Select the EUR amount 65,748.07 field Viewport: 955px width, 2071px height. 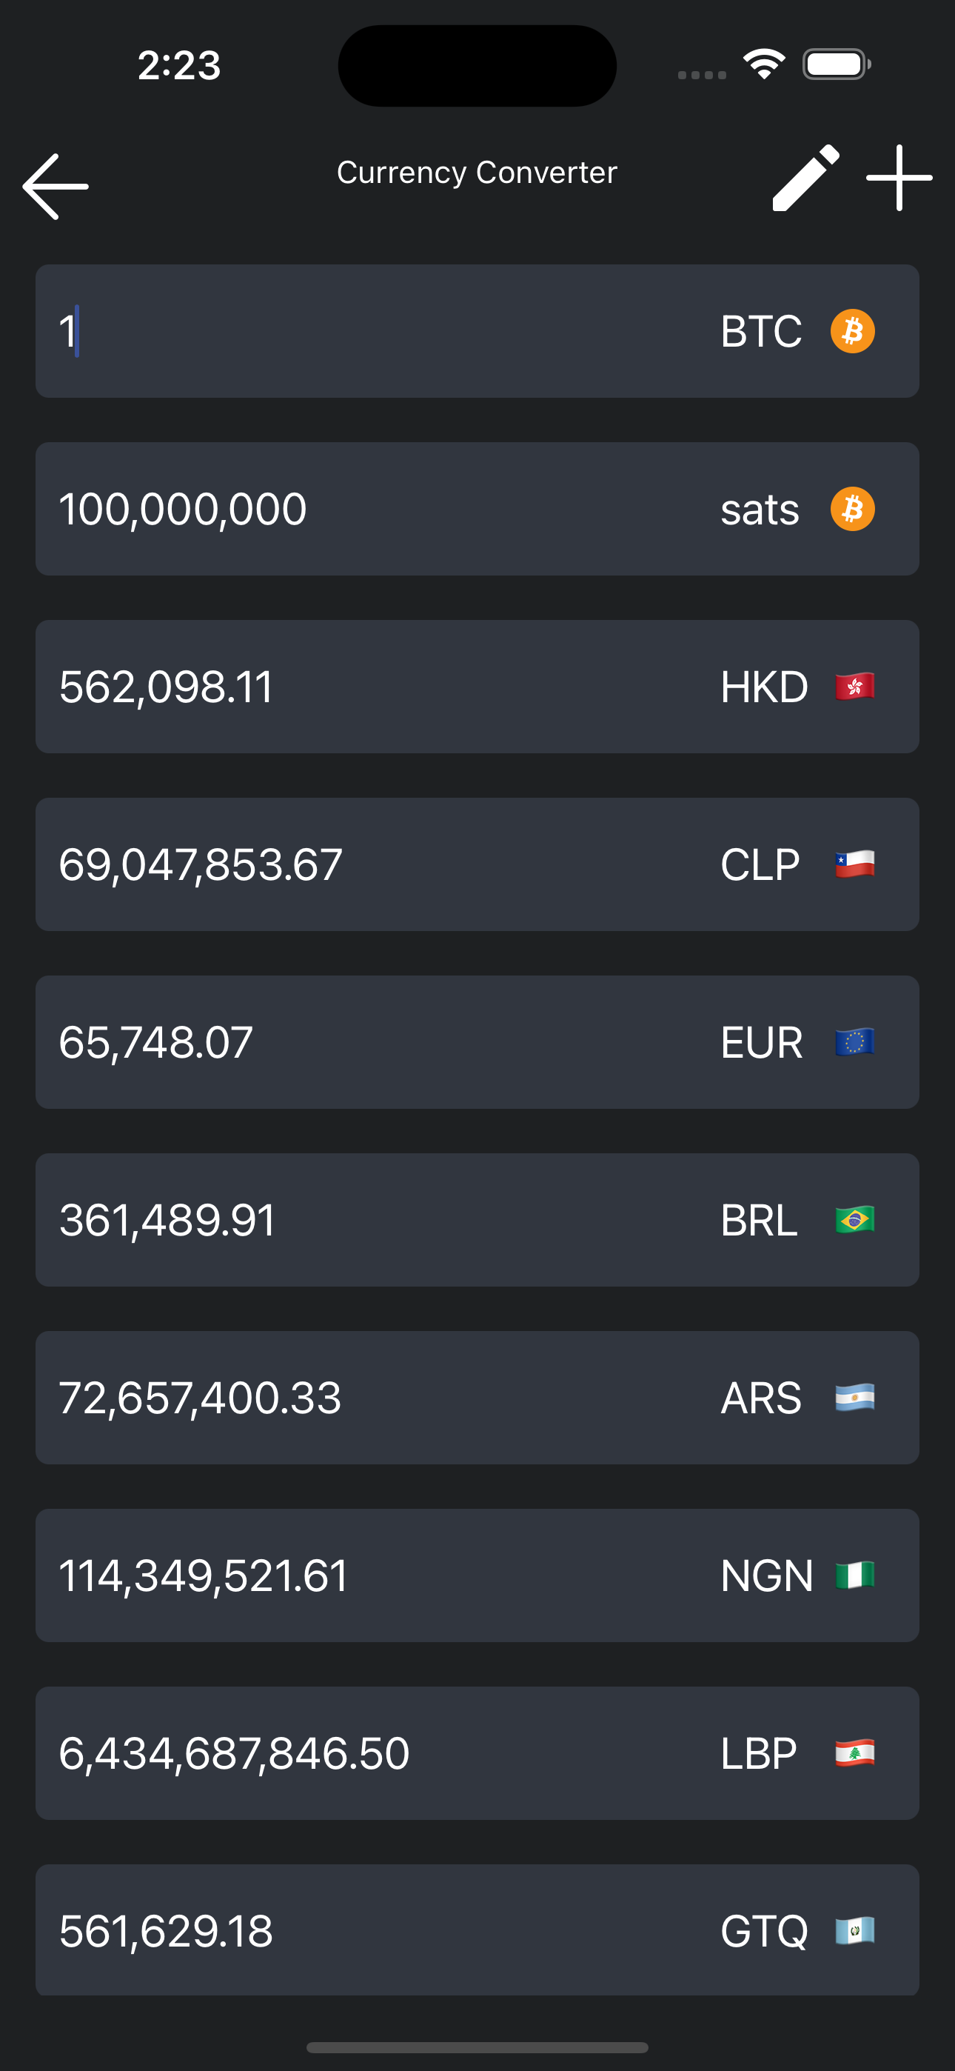point(156,1042)
